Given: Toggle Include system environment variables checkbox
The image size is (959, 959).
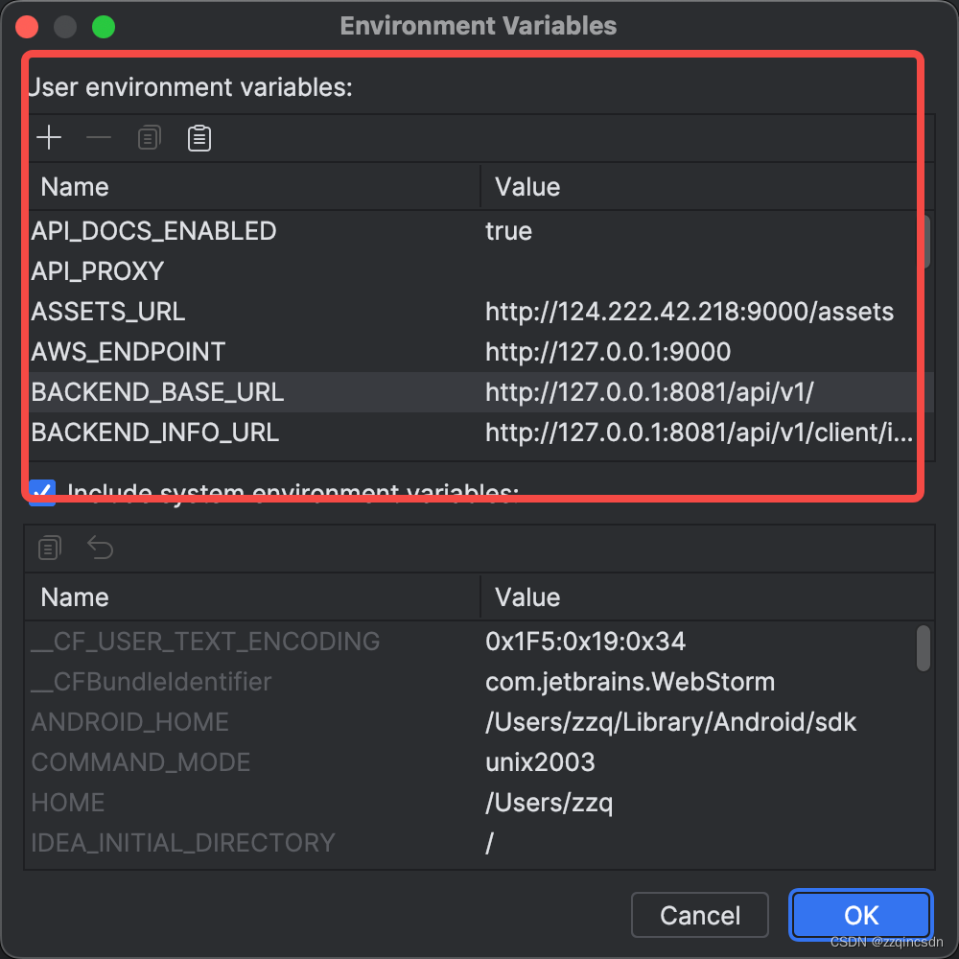Looking at the screenshot, I should 42,492.
